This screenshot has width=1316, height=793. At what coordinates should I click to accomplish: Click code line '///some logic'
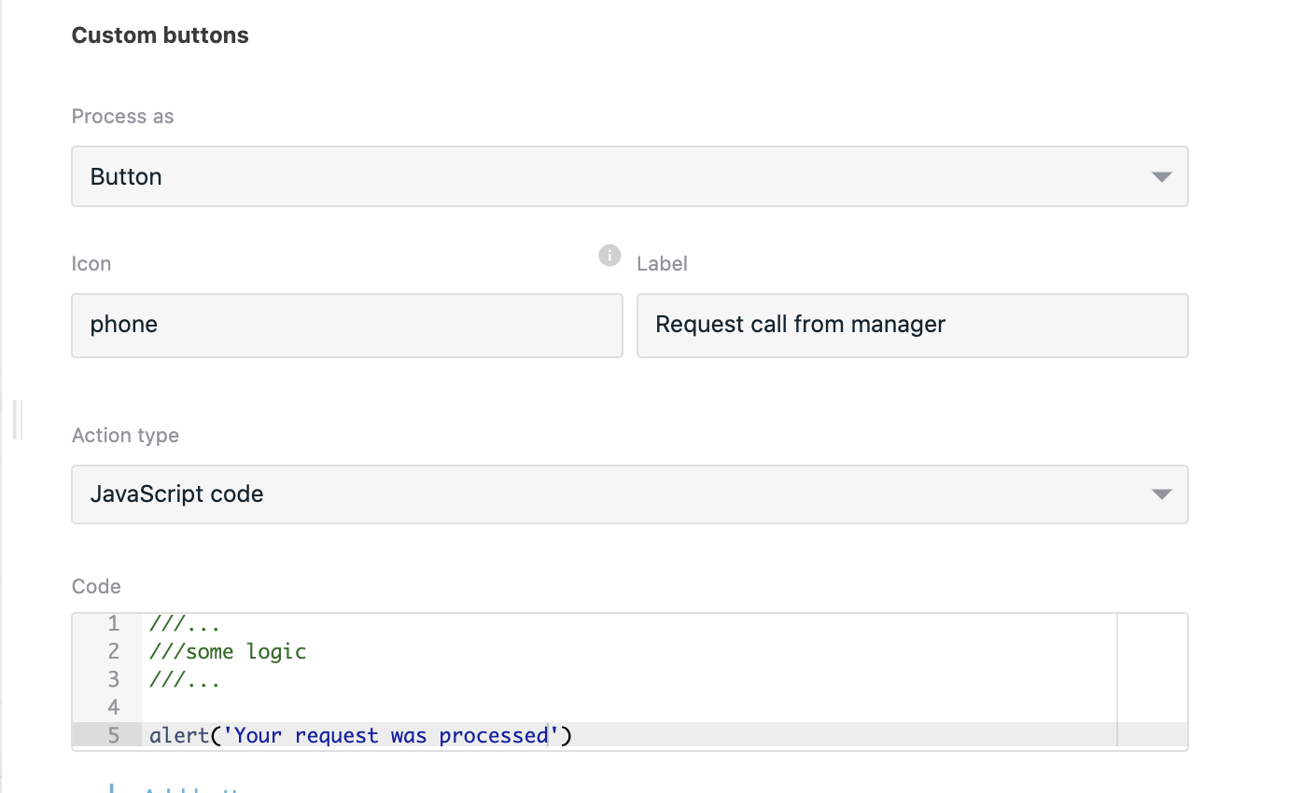[228, 651]
